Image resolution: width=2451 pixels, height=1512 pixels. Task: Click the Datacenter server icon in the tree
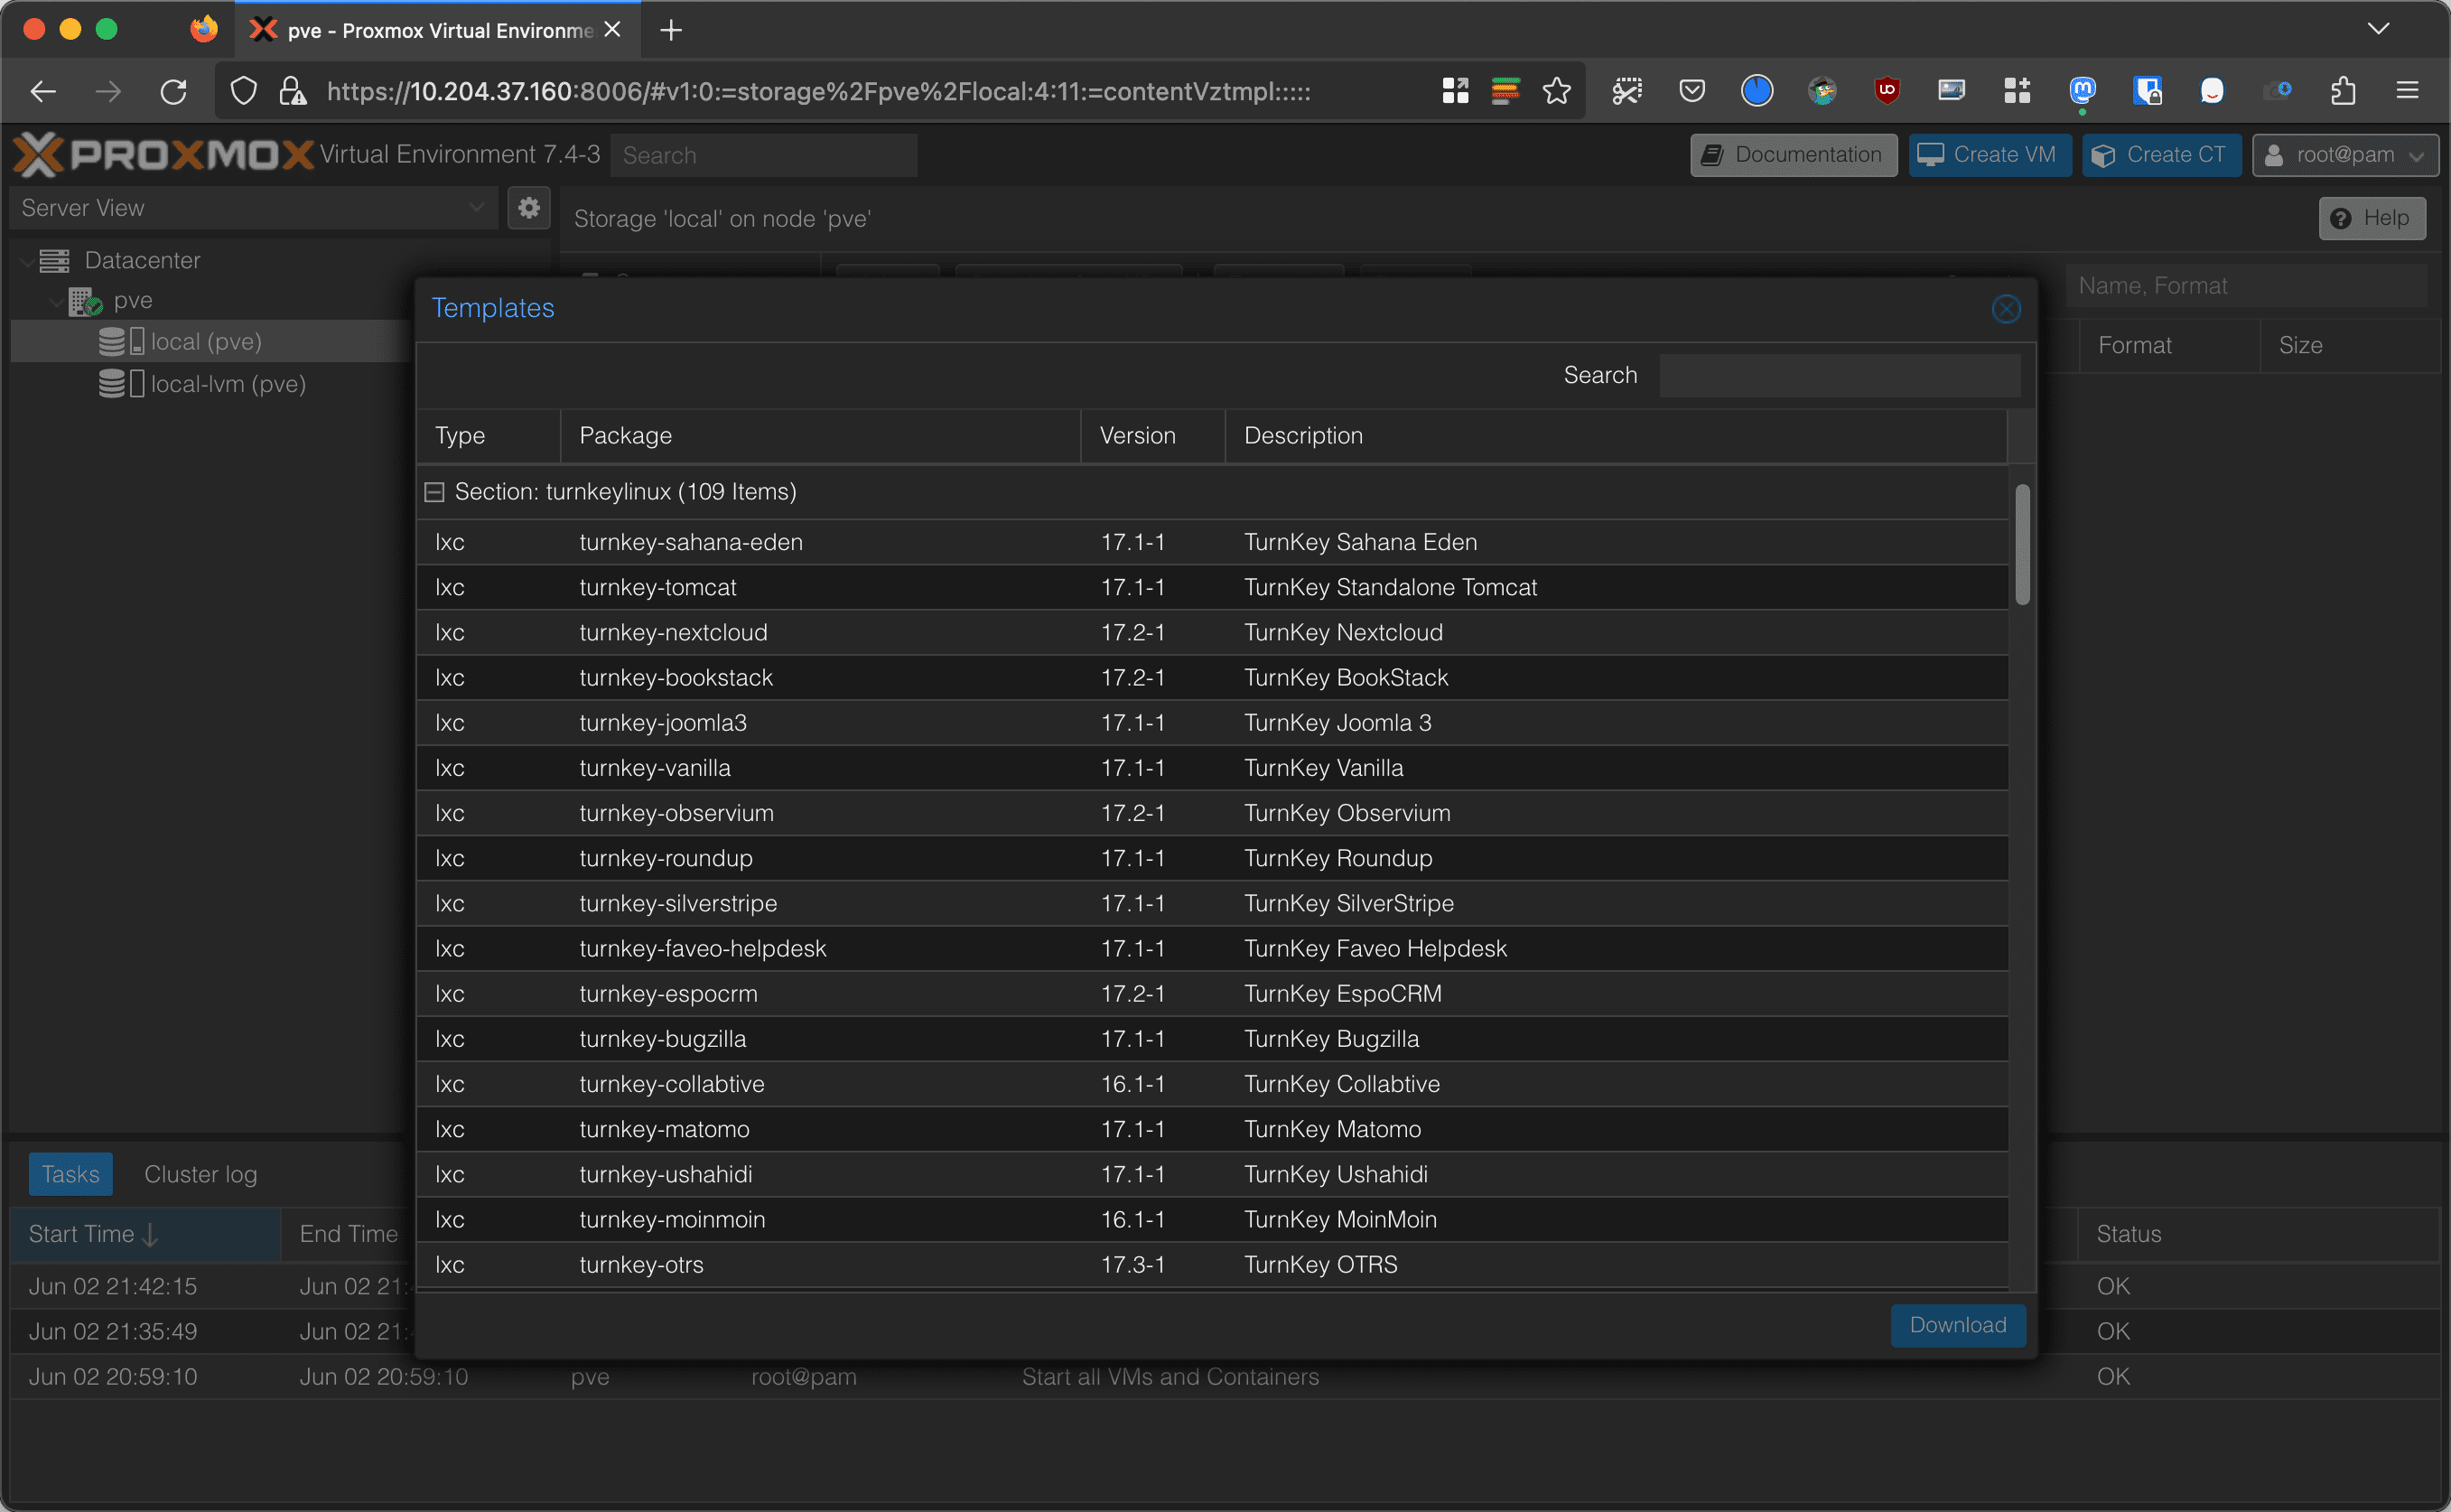(54, 261)
